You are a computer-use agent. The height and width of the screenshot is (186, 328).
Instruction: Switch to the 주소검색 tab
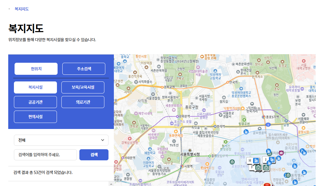(84, 69)
